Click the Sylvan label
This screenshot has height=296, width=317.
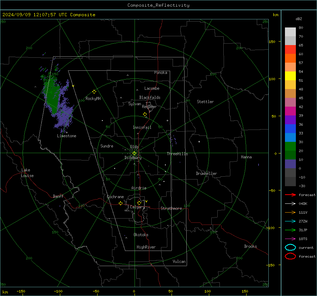135,104
